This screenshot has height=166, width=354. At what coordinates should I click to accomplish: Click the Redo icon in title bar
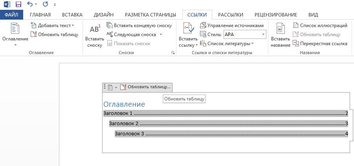46,4
